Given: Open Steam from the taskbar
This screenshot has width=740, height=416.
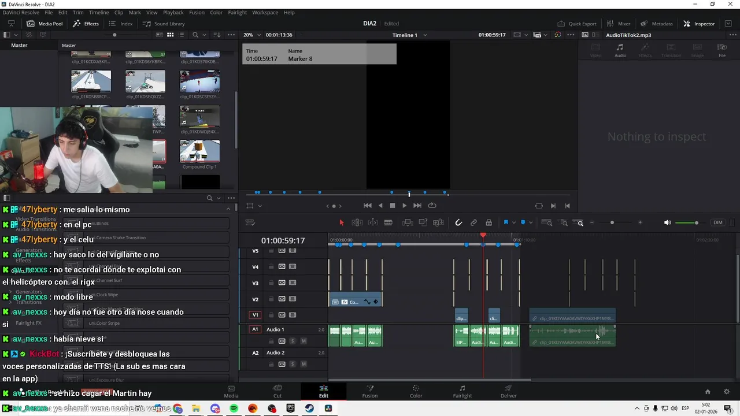Looking at the screenshot, I should point(310,408).
